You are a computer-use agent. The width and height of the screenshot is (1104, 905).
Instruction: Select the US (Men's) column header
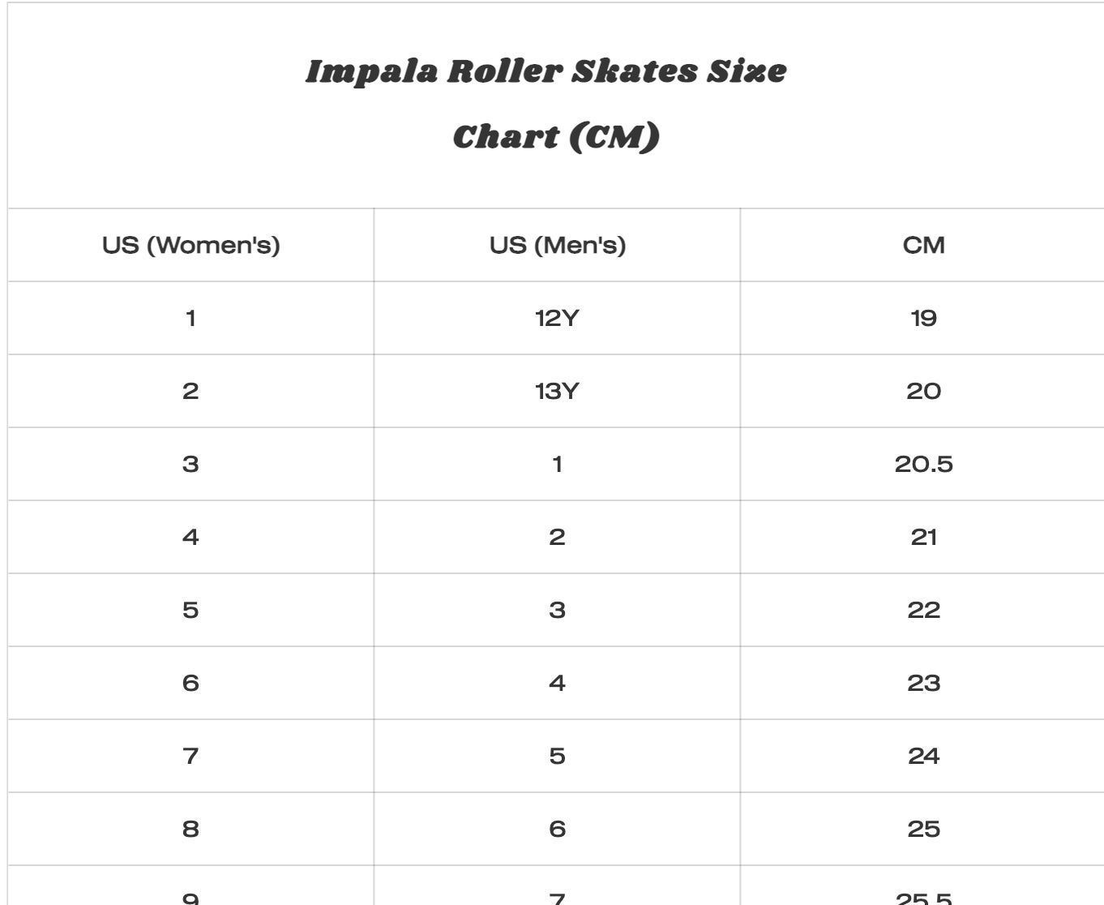557,245
